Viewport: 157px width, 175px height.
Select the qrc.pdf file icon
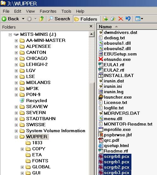pyautogui.click(x=101, y=140)
